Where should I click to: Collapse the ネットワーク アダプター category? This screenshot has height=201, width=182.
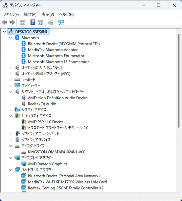(11, 170)
